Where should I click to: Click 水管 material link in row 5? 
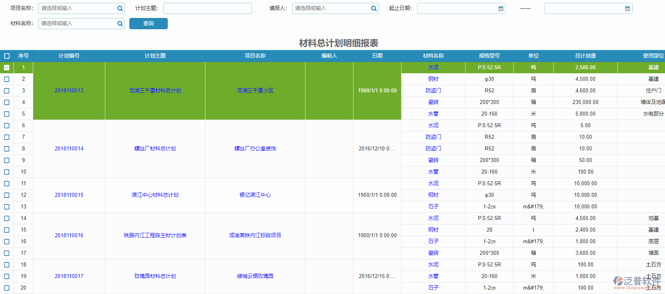click(434, 114)
